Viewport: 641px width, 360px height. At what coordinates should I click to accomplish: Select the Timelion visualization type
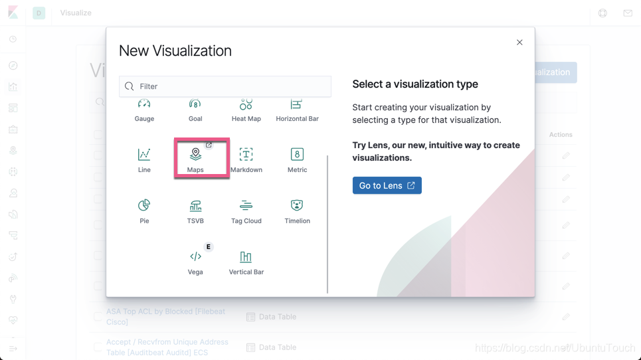pyautogui.click(x=297, y=211)
